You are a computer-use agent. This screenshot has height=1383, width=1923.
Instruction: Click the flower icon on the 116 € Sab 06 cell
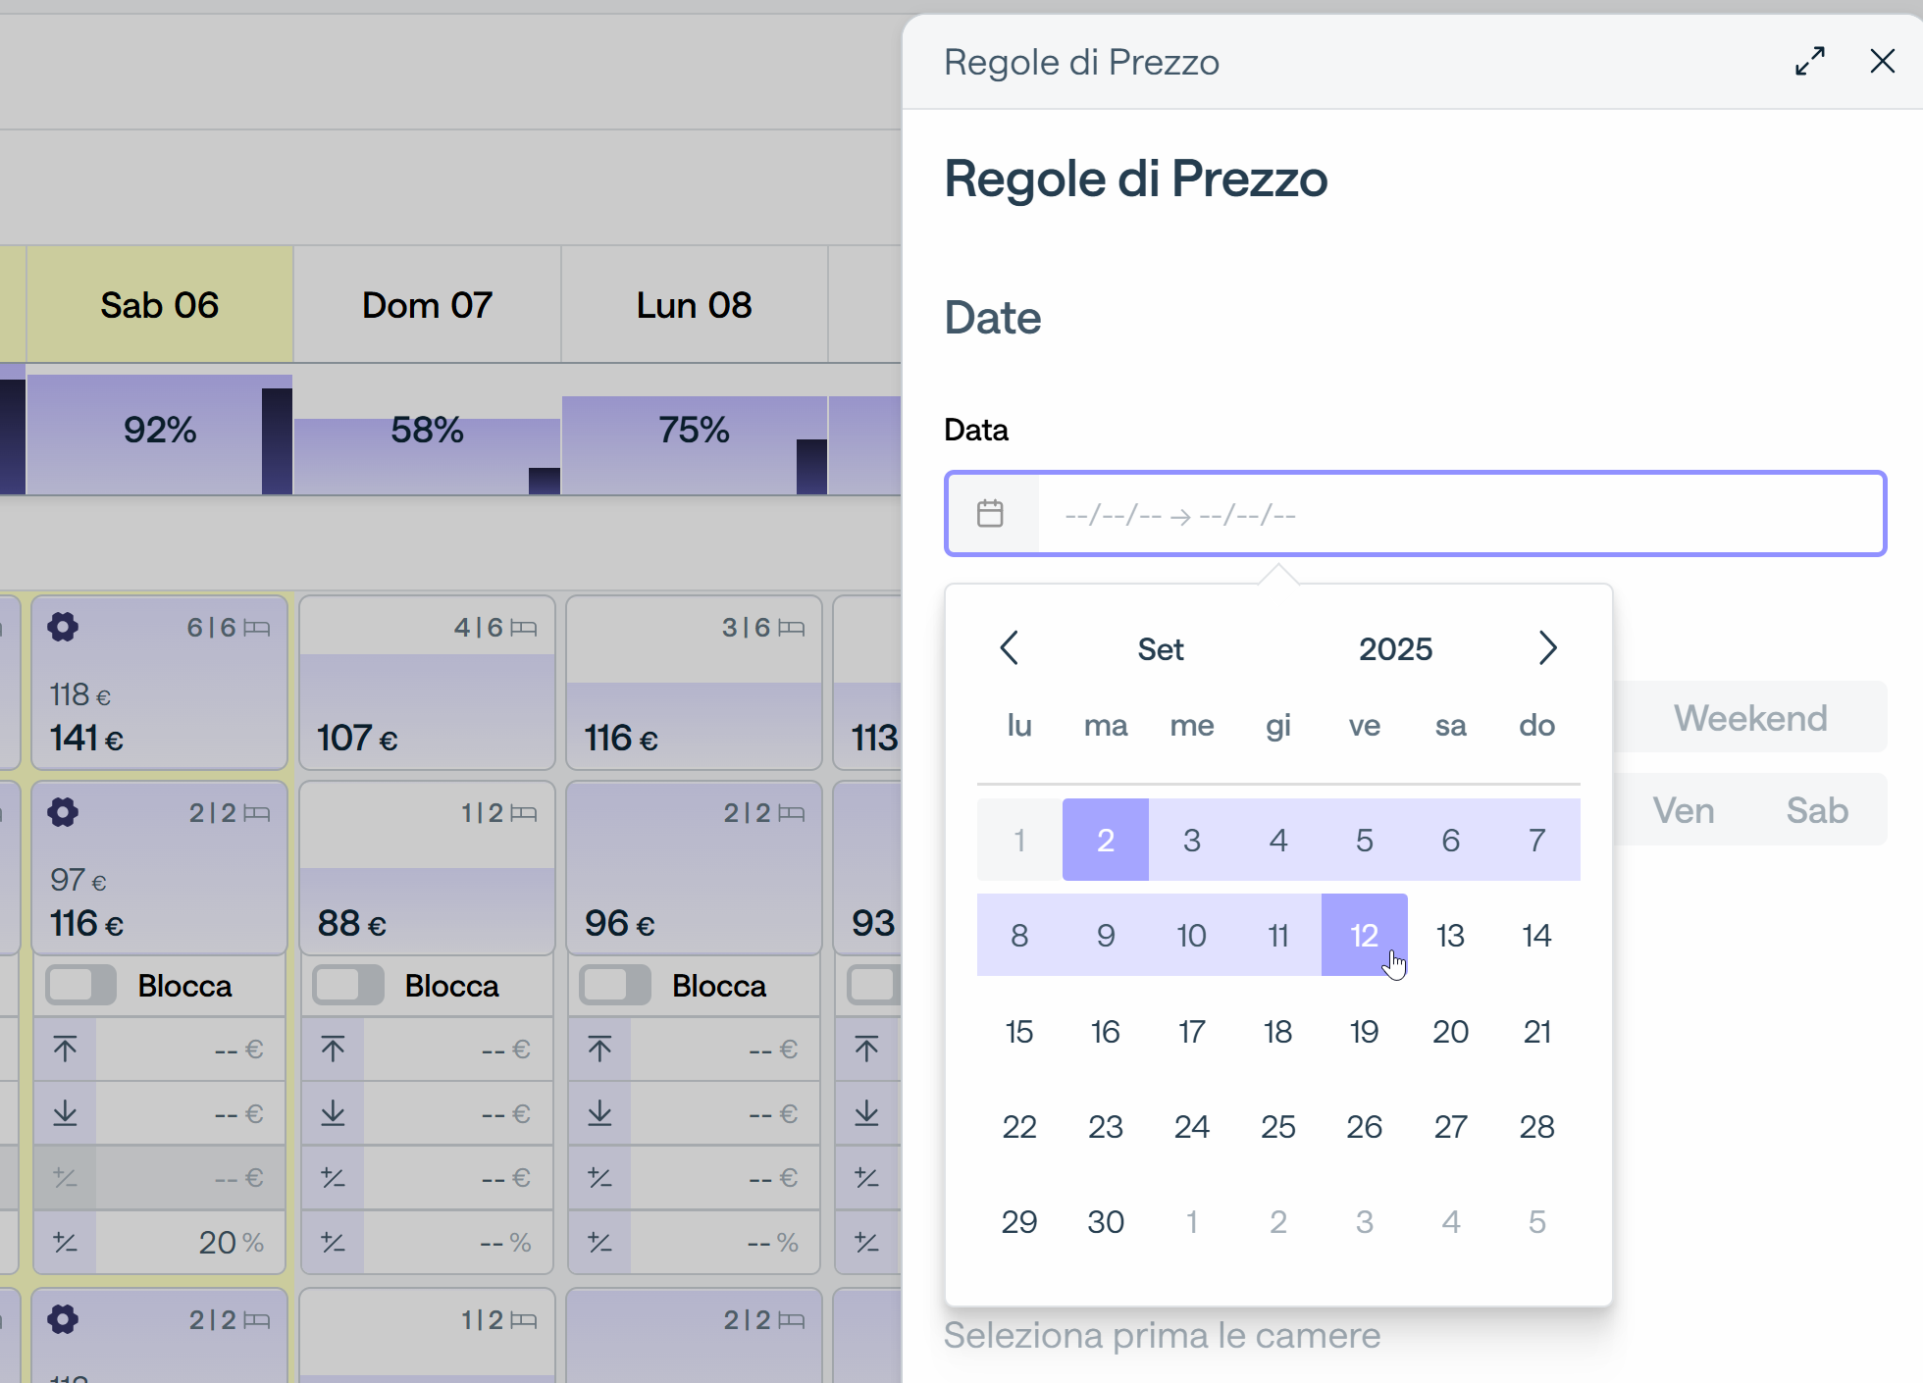pos(63,812)
